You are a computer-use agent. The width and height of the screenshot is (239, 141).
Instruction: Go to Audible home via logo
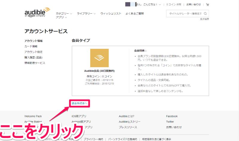(37, 12)
